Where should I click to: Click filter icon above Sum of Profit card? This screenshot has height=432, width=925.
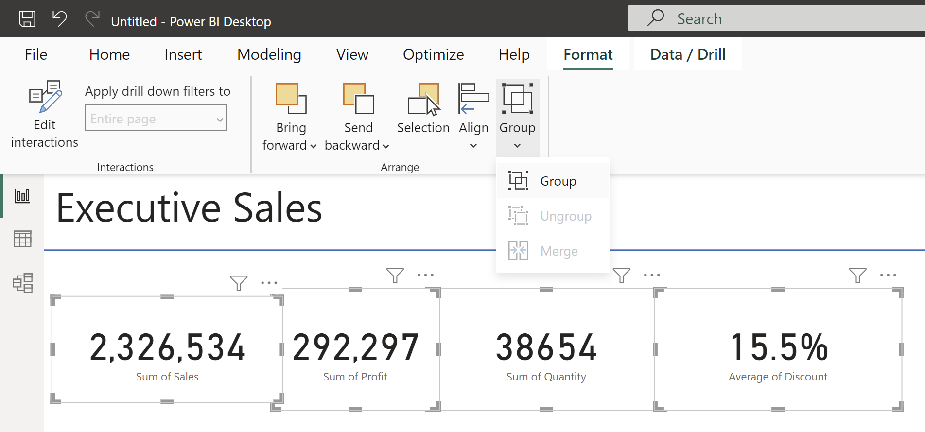[395, 276]
